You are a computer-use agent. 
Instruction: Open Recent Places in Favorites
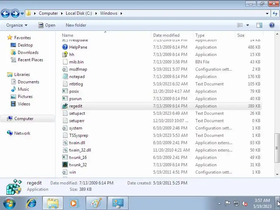[30, 59]
